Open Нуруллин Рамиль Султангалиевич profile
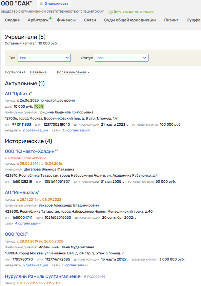This screenshot has width=201, height=286. [x=43, y=276]
